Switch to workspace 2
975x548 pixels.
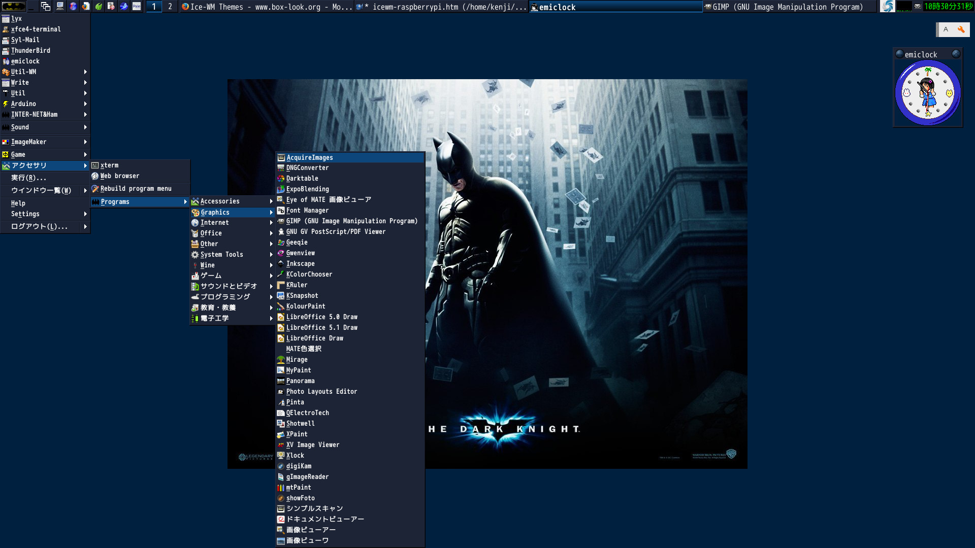pos(170,7)
